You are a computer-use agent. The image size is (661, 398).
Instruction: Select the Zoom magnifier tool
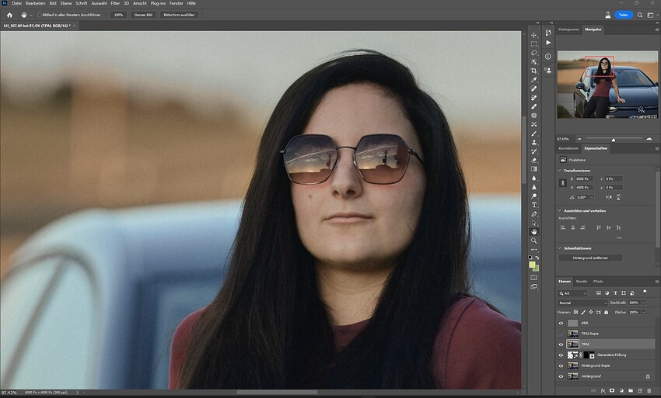pyautogui.click(x=534, y=241)
